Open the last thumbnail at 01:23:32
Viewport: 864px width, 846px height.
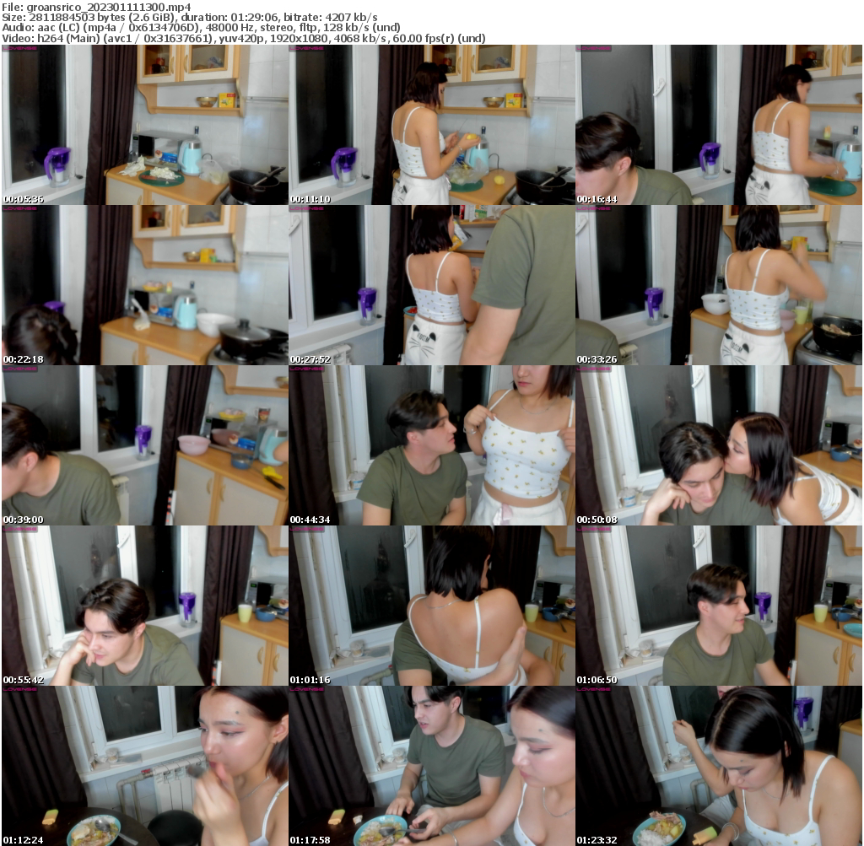[718, 764]
